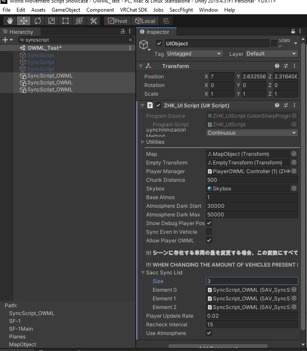
Task: Collapse the Transform component
Action: pos(141,66)
